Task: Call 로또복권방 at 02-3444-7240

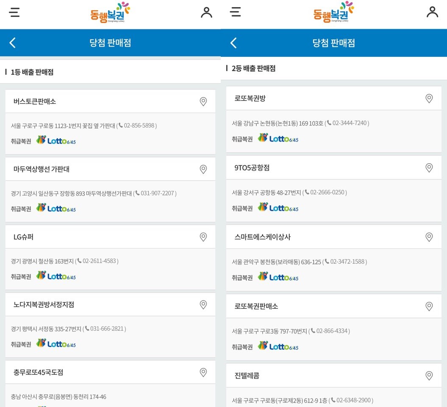Action: tap(347, 123)
